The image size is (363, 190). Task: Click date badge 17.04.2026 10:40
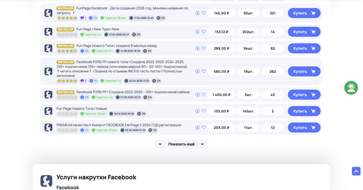coord(141,18)
